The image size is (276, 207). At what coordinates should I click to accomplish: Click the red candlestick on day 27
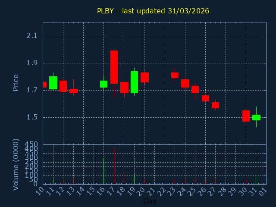point(215,105)
